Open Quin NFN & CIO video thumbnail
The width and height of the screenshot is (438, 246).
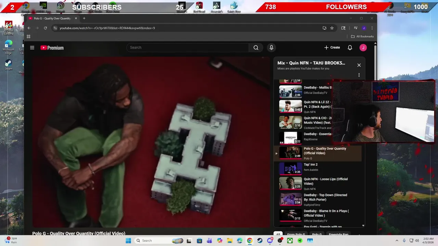[291, 122]
